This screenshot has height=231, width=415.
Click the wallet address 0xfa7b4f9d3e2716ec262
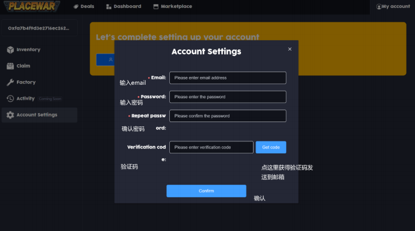point(39,28)
